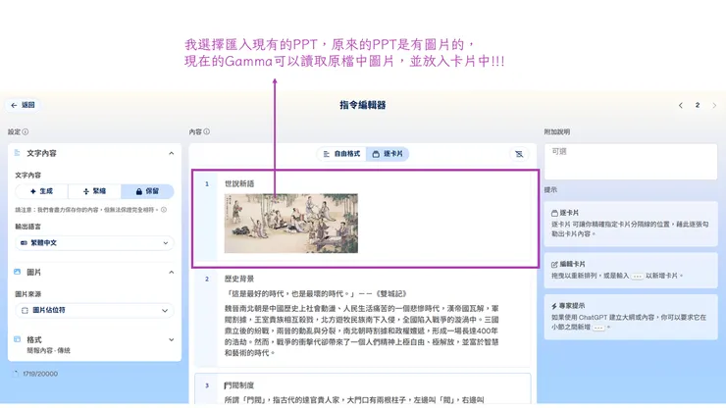
Task: Click the 《雙城記》 quote line in card 2
Action: [x=316, y=293]
